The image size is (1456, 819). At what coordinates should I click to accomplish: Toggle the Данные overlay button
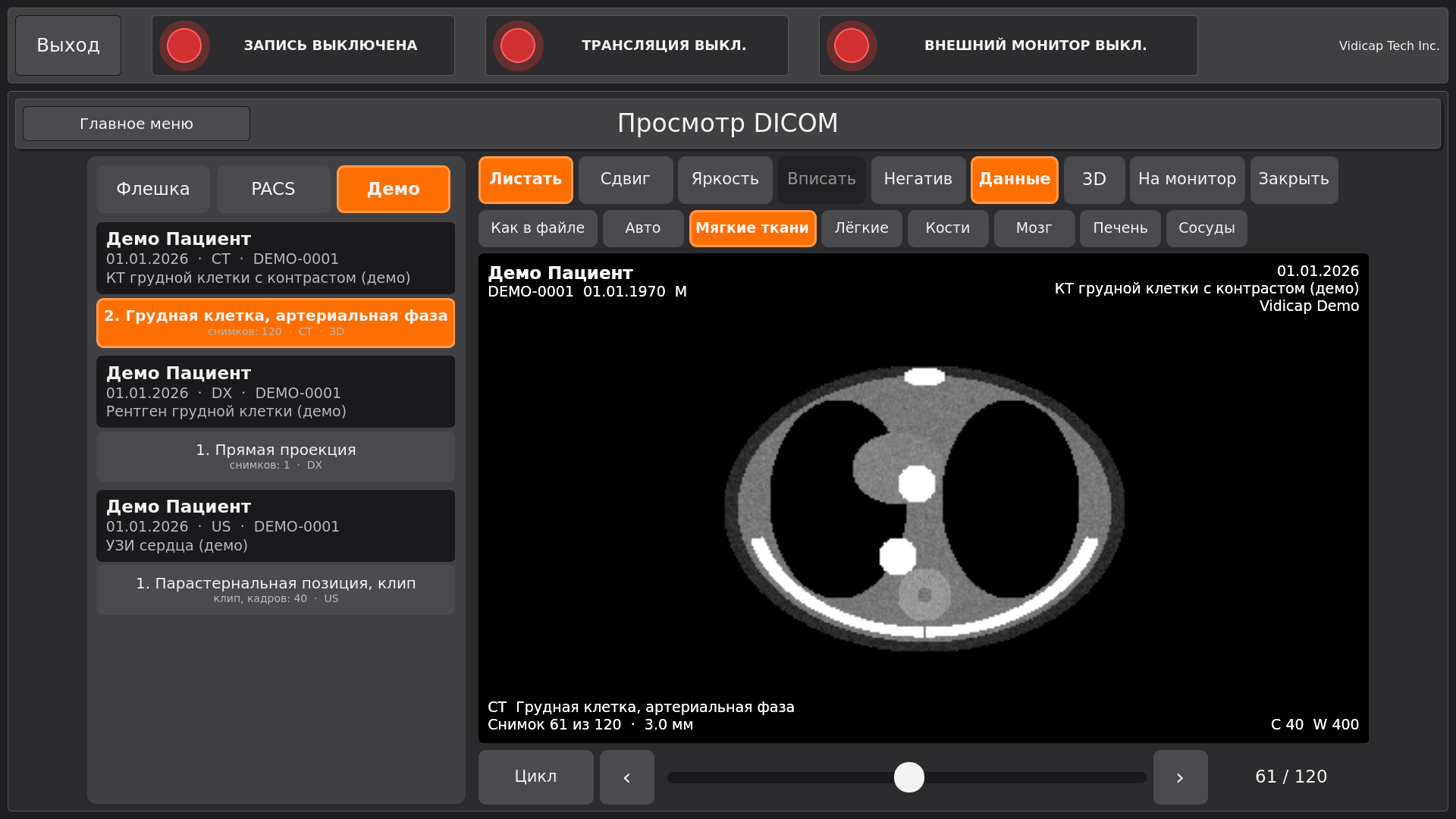pyautogui.click(x=1015, y=180)
